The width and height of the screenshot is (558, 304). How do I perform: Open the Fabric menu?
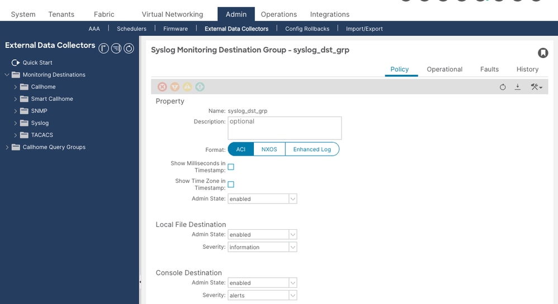104,14
